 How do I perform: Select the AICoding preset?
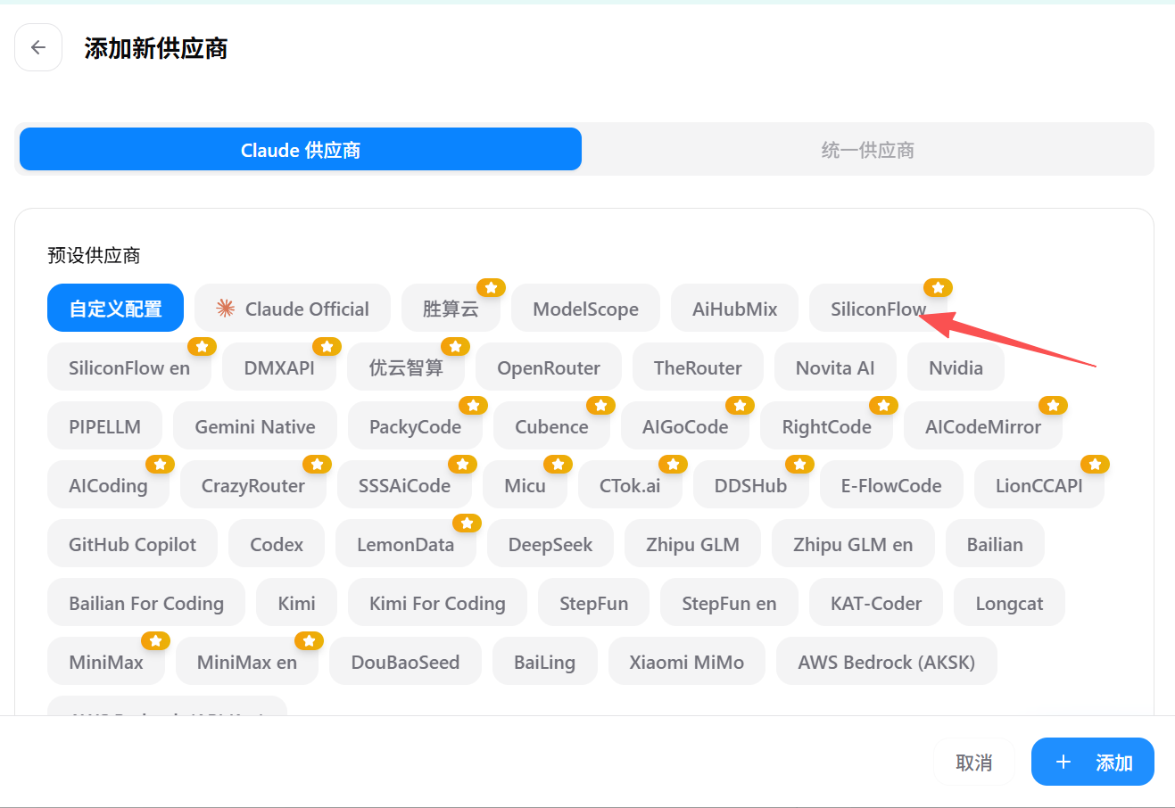108,485
